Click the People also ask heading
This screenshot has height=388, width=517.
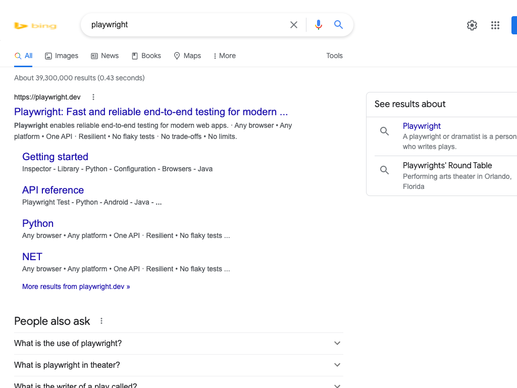(52, 321)
